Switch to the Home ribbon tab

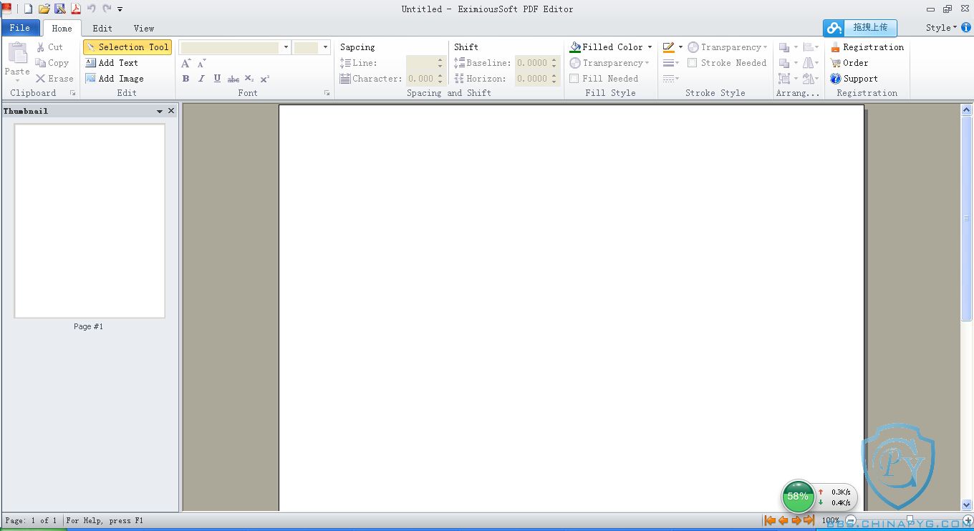pos(62,29)
